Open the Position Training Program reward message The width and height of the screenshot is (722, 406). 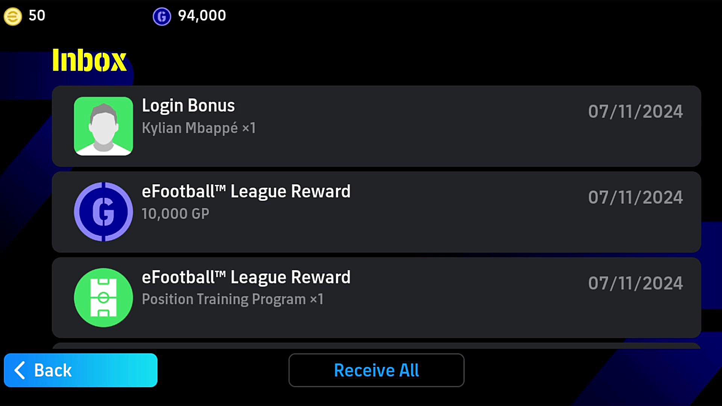[x=376, y=298]
